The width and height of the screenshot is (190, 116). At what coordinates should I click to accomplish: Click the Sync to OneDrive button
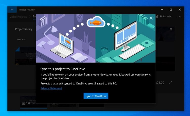(x=96, y=96)
